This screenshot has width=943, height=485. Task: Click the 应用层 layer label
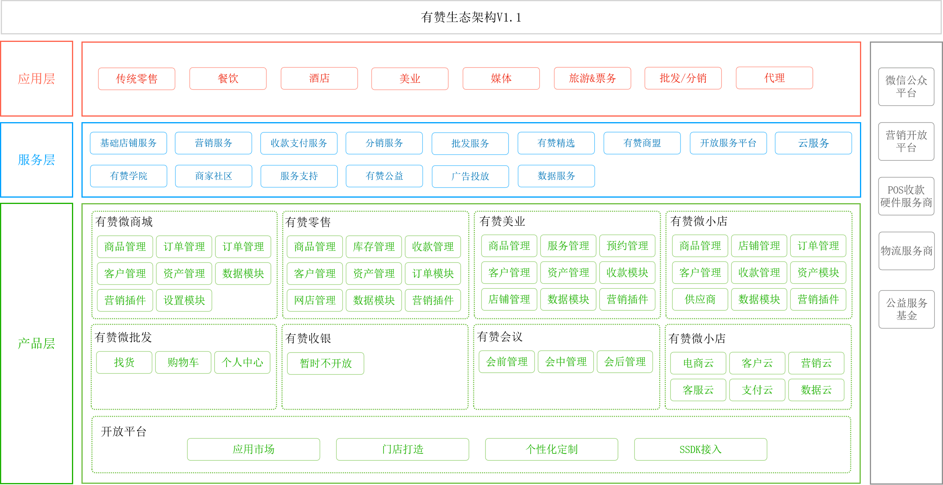click(36, 79)
